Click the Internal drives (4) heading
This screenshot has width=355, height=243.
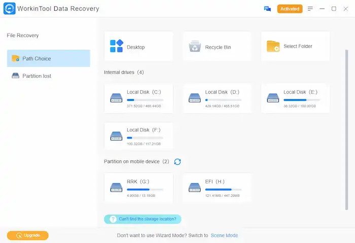pyautogui.click(x=124, y=72)
